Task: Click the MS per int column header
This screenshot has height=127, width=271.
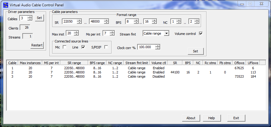Action: (x=52, y=63)
